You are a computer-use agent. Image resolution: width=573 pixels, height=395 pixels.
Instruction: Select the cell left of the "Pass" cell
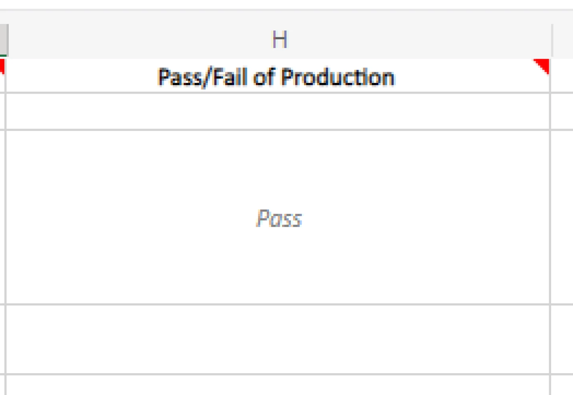point(2,218)
